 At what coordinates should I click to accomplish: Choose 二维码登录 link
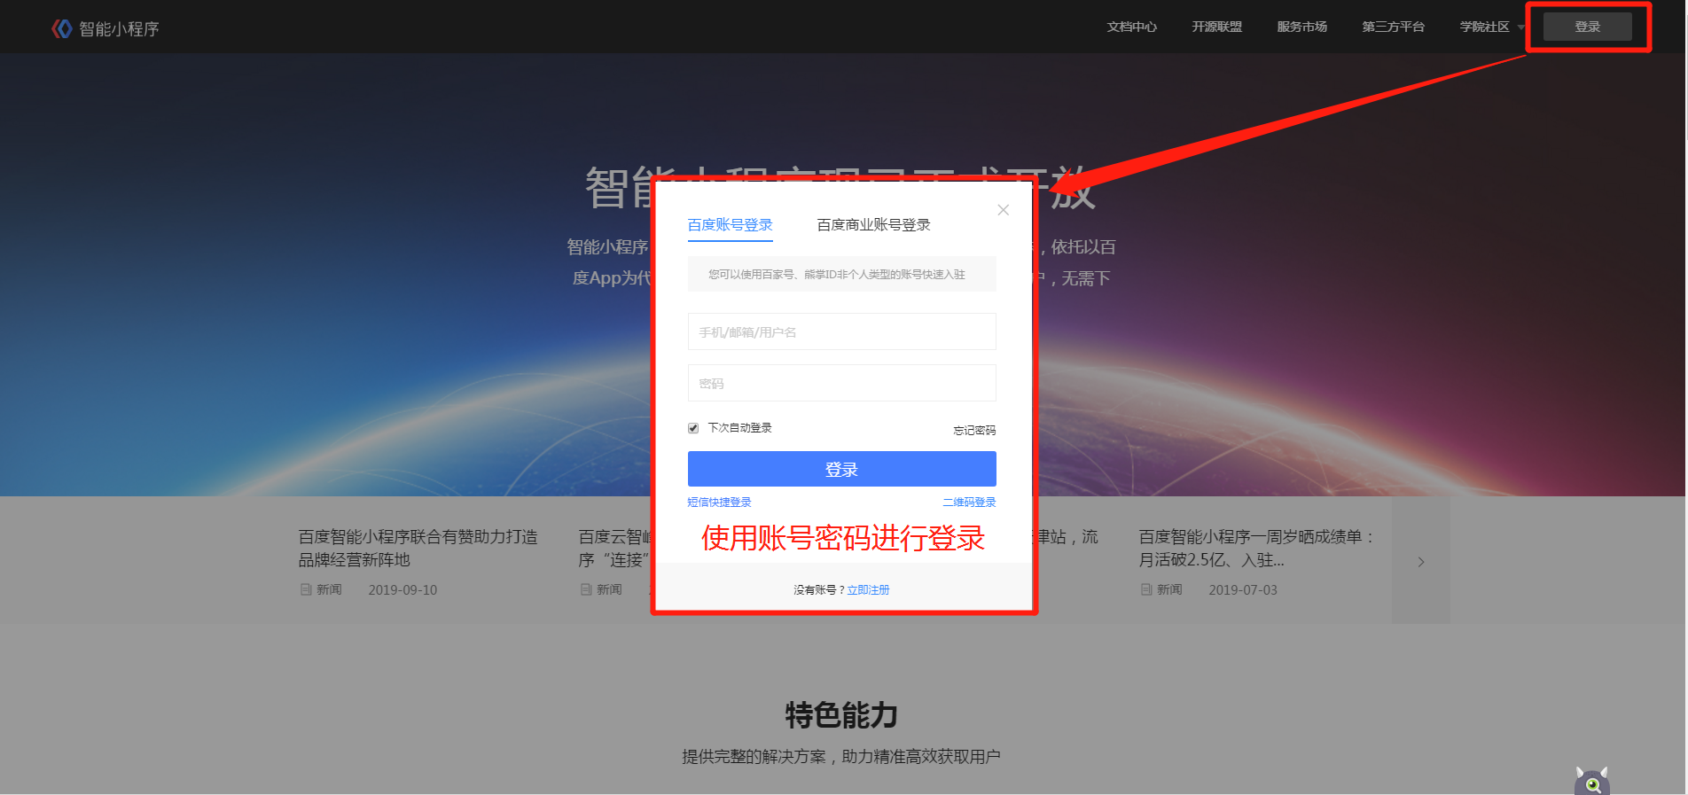pos(969,503)
